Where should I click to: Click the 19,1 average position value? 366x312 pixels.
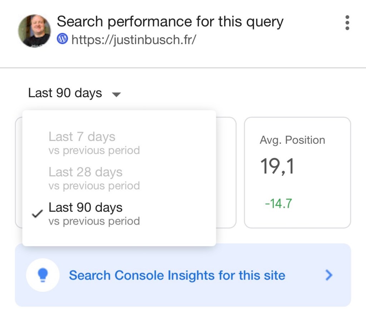pos(277,166)
